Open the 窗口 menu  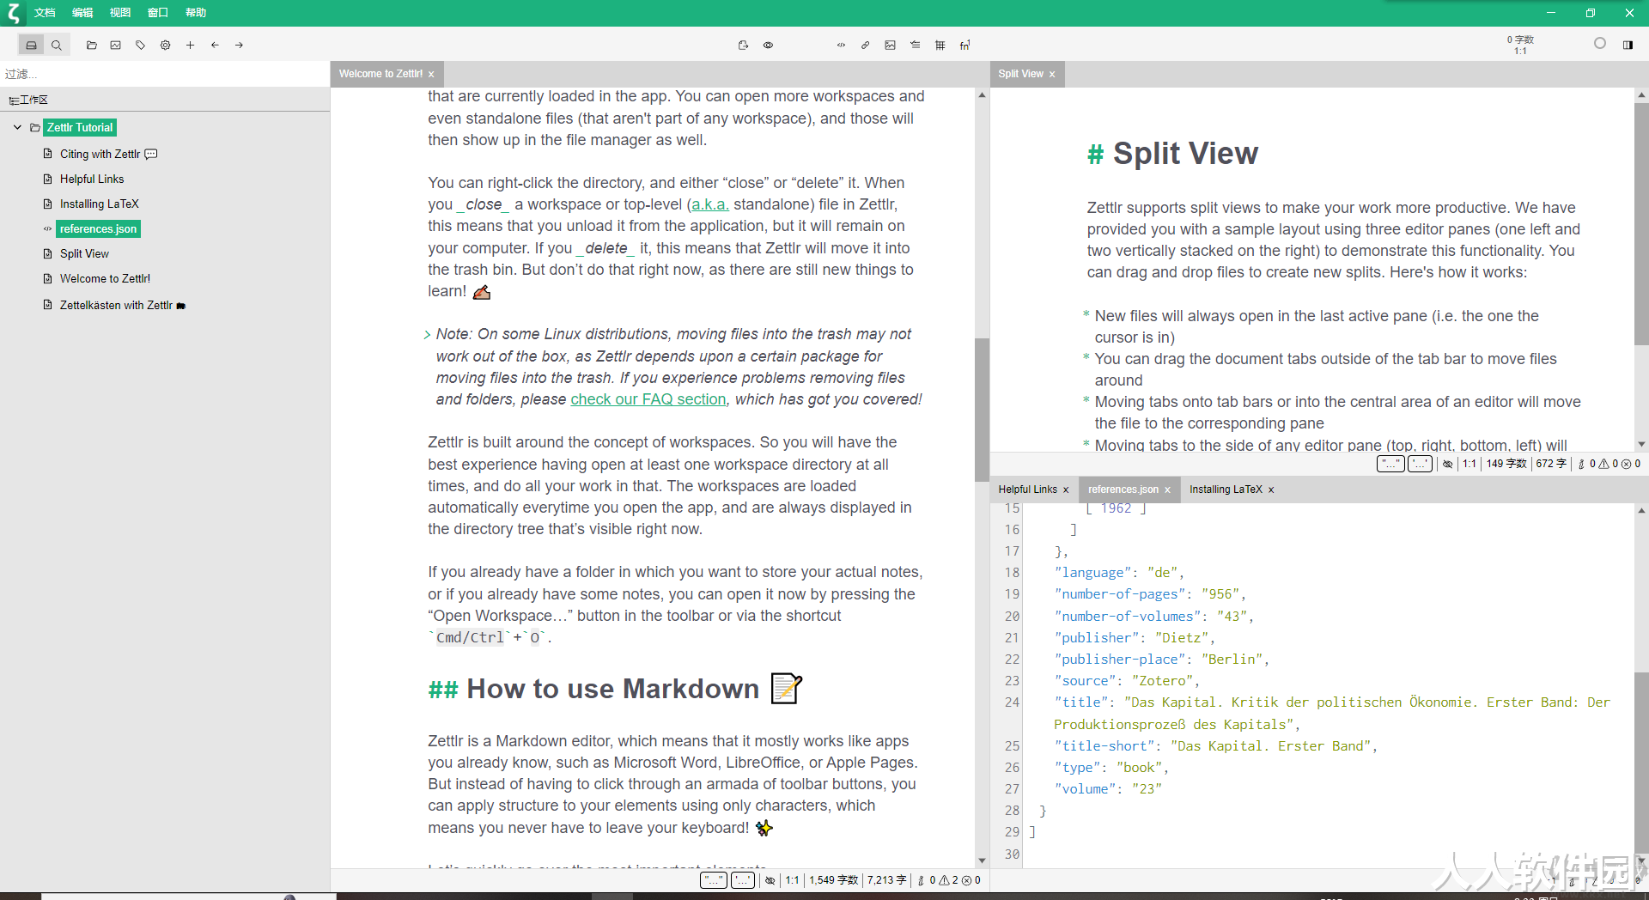pyautogui.click(x=158, y=13)
